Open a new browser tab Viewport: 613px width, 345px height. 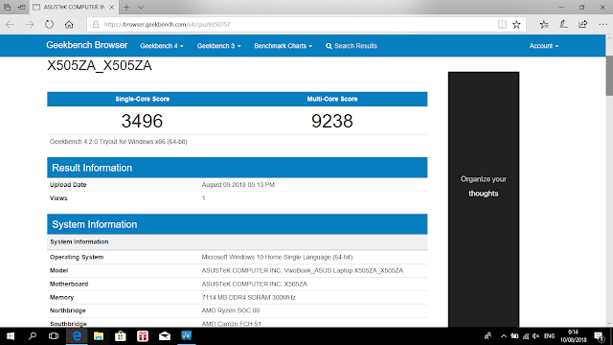coord(126,7)
